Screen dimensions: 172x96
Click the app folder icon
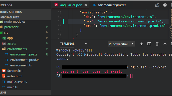point(4,38)
